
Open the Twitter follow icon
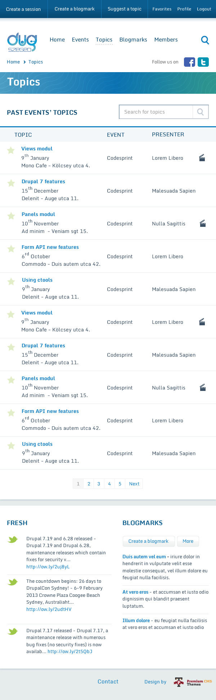[203, 62]
